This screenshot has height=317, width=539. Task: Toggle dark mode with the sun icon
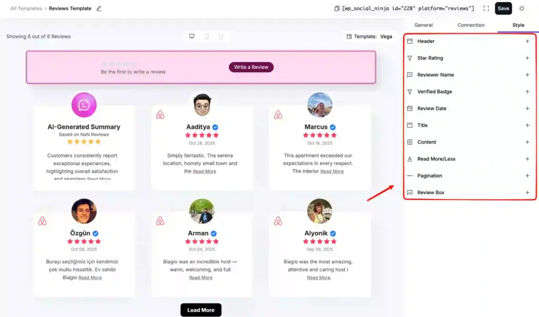(522, 8)
